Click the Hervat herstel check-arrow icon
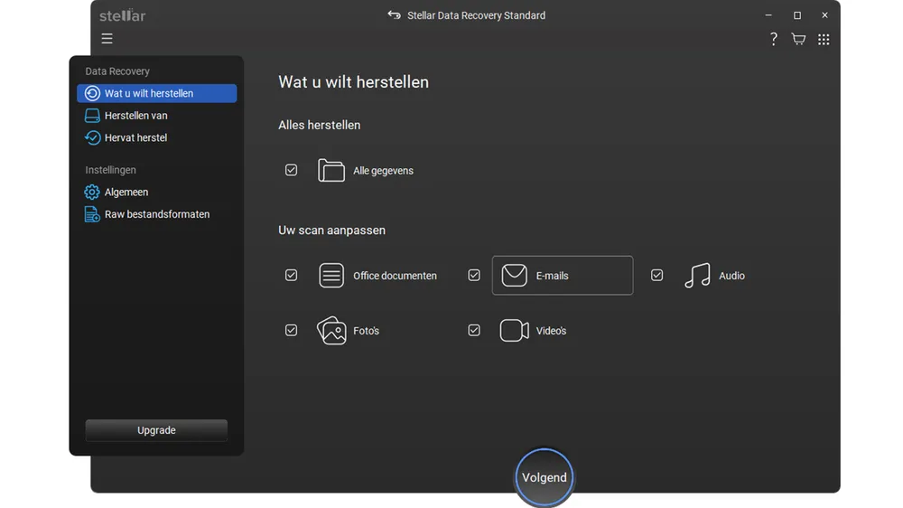Viewport: 903px width, 508px height. (92, 137)
